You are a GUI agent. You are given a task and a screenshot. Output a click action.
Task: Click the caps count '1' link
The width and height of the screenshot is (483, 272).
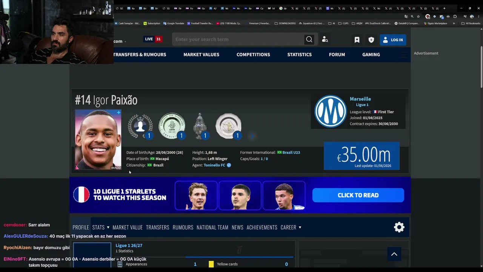point(261,159)
